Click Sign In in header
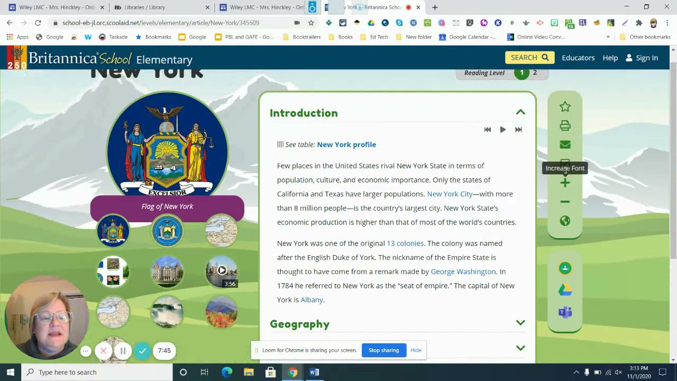Viewport: 677px width, 381px height. 642,58
